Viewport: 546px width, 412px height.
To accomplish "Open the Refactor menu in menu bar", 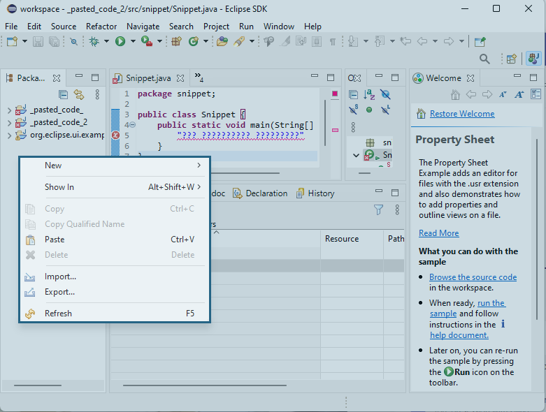I will 101,27.
